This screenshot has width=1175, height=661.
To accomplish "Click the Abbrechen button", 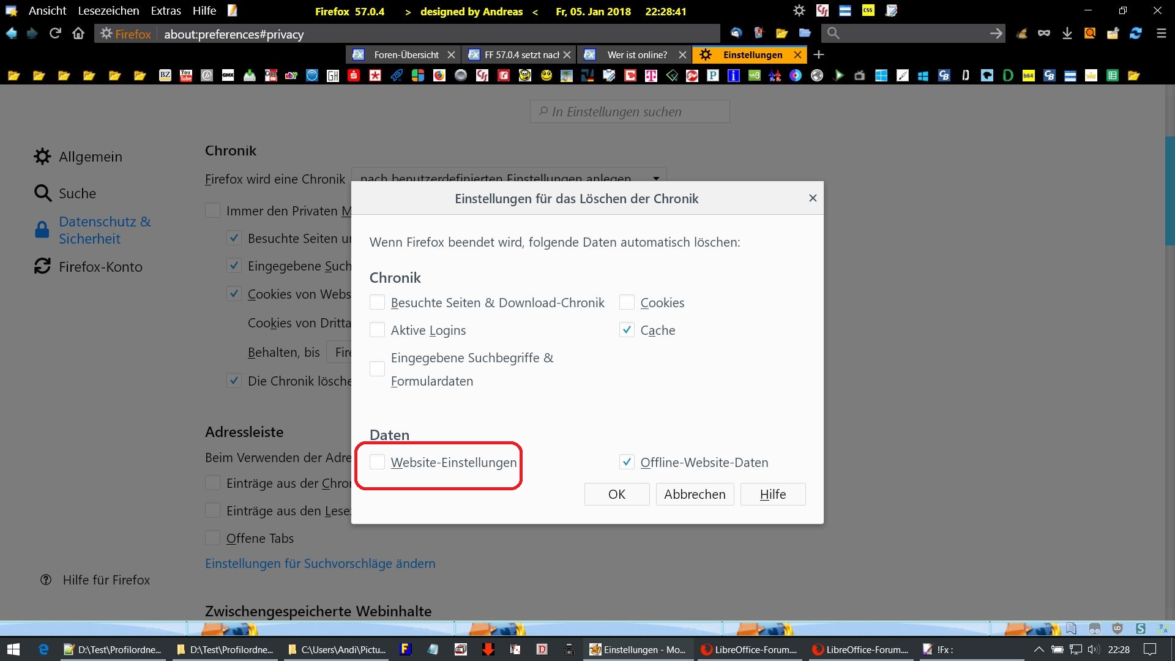I will pos(695,495).
